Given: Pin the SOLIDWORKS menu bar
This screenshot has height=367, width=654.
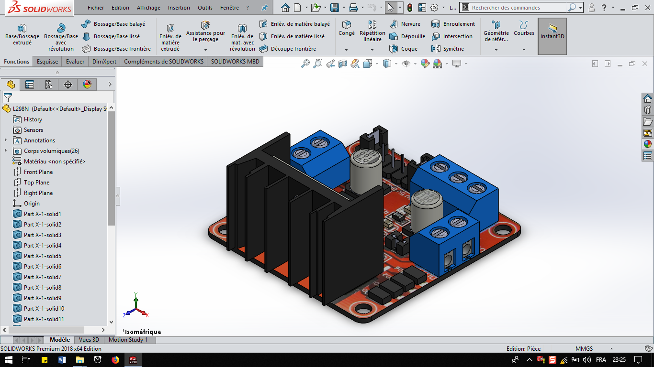Looking at the screenshot, I should click(264, 8).
